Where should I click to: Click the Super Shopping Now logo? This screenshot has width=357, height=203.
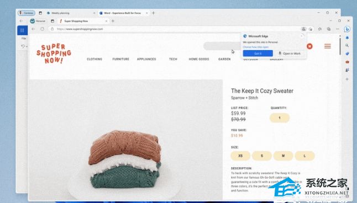point(54,54)
